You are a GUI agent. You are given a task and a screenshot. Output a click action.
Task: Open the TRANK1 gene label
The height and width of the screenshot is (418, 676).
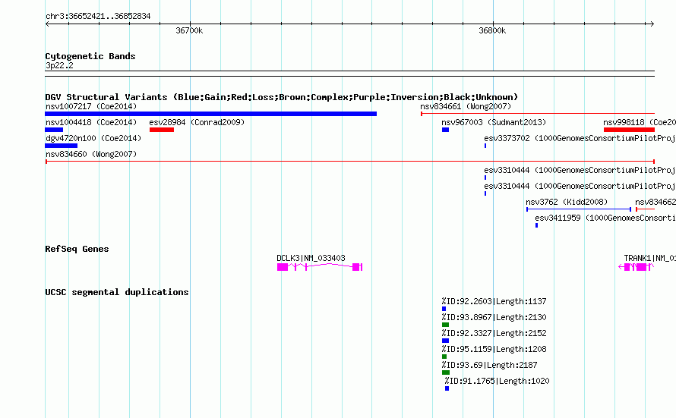point(649,258)
